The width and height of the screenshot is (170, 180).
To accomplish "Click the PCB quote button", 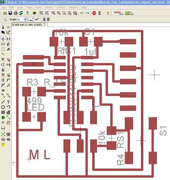I will (130, 13).
